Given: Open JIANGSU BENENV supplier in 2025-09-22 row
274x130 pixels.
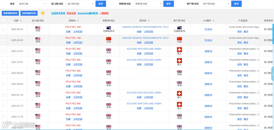Looking at the screenshot, I should (x=145, y=27).
